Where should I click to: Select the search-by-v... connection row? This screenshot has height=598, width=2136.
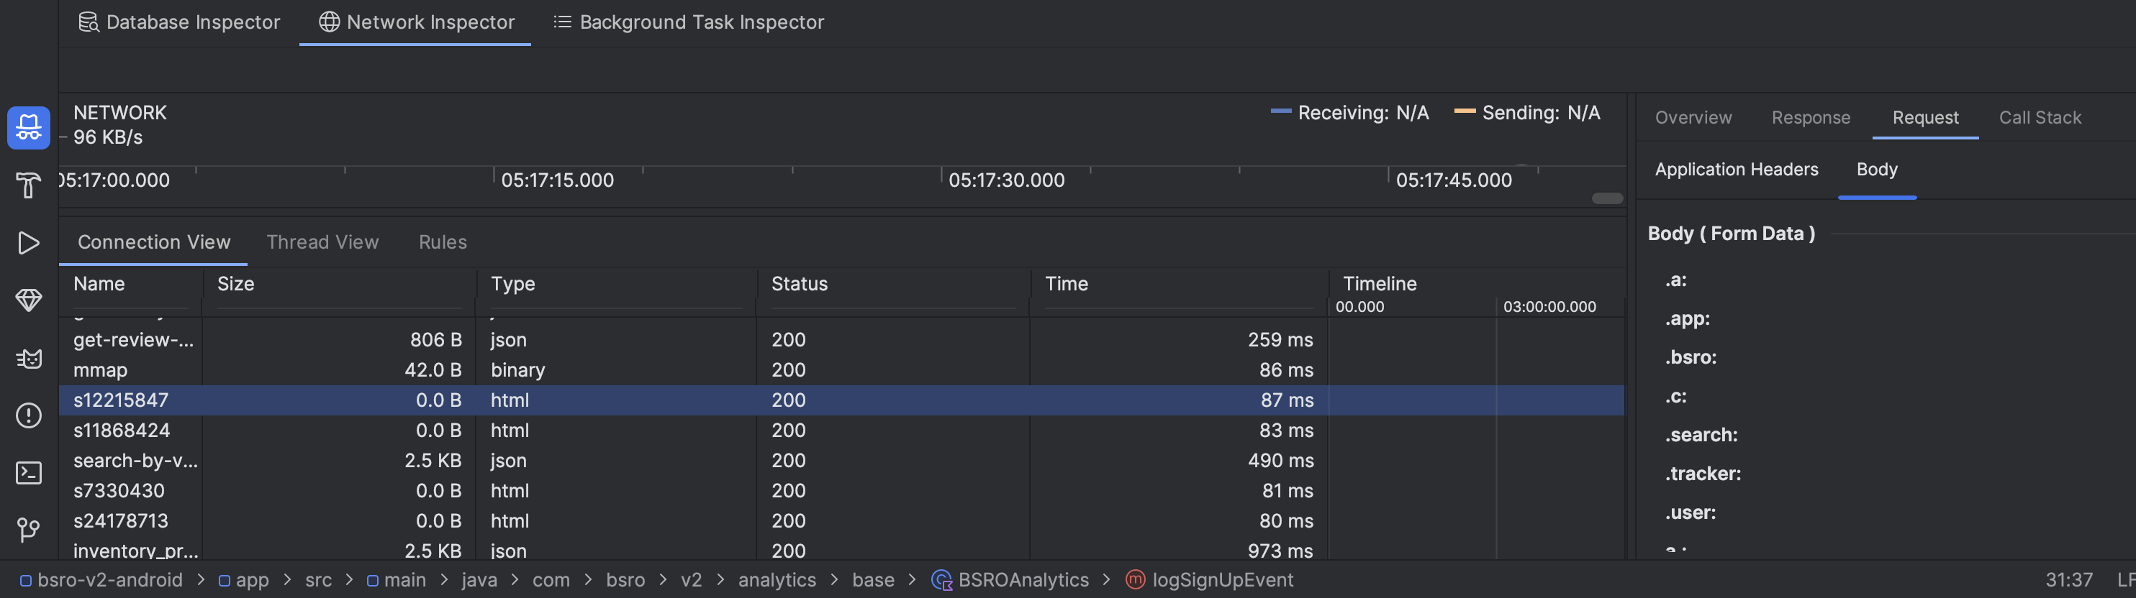pos(135,461)
